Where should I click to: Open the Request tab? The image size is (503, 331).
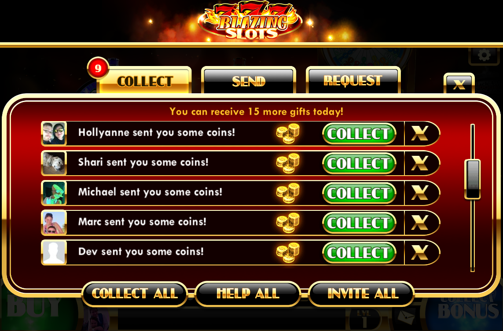(x=353, y=81)
